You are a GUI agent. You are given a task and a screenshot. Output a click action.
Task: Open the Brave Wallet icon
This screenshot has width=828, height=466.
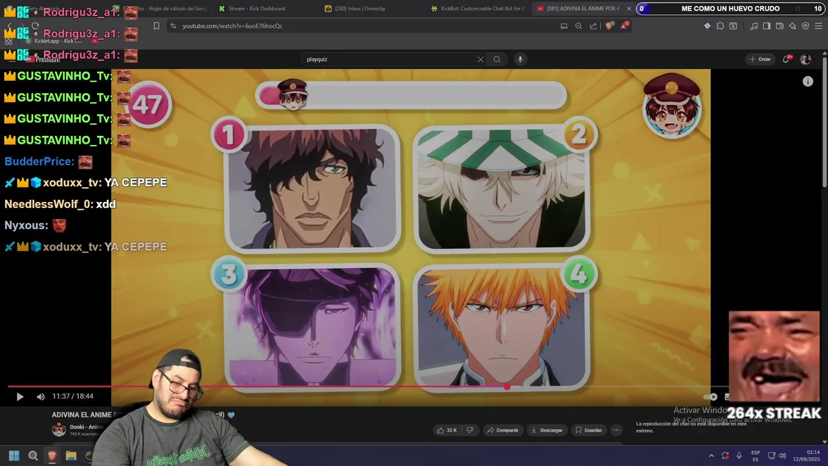pyautogui.click(x=779, y=26)
